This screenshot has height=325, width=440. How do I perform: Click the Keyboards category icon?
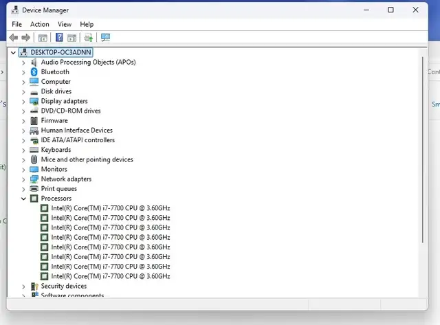[34, 150]
